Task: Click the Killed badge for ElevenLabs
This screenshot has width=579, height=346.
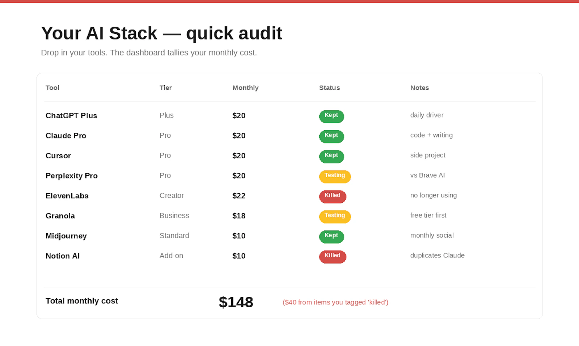Action: click(333, 197)
